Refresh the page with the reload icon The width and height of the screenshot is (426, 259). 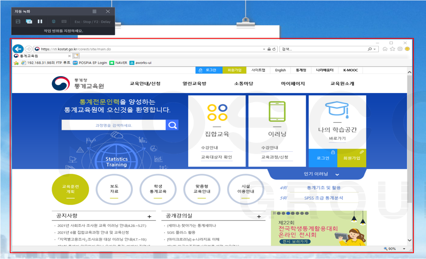[x=274, y=49]
